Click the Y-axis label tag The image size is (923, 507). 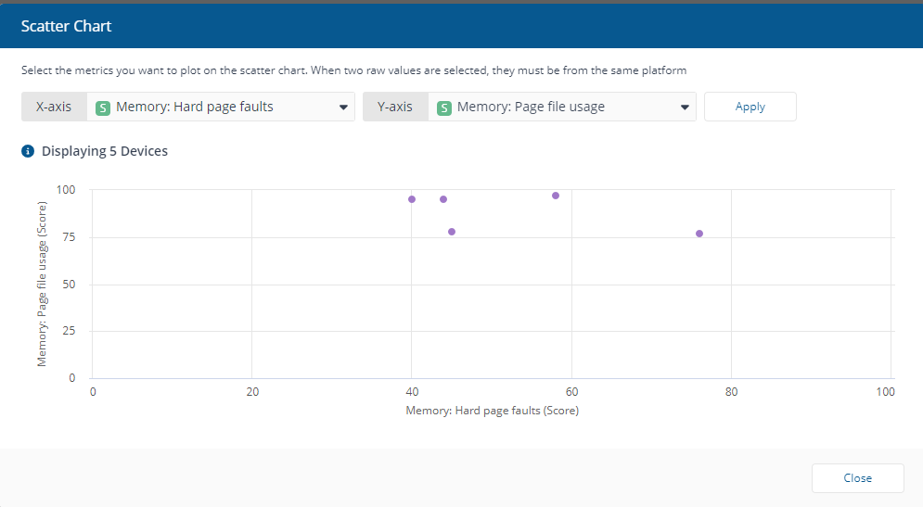(x=395, y=107)
